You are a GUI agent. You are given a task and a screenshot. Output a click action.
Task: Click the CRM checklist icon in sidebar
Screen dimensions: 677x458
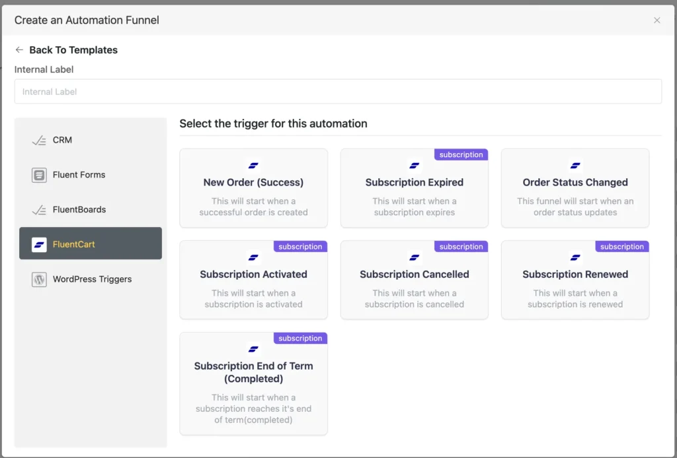point(39,140)
